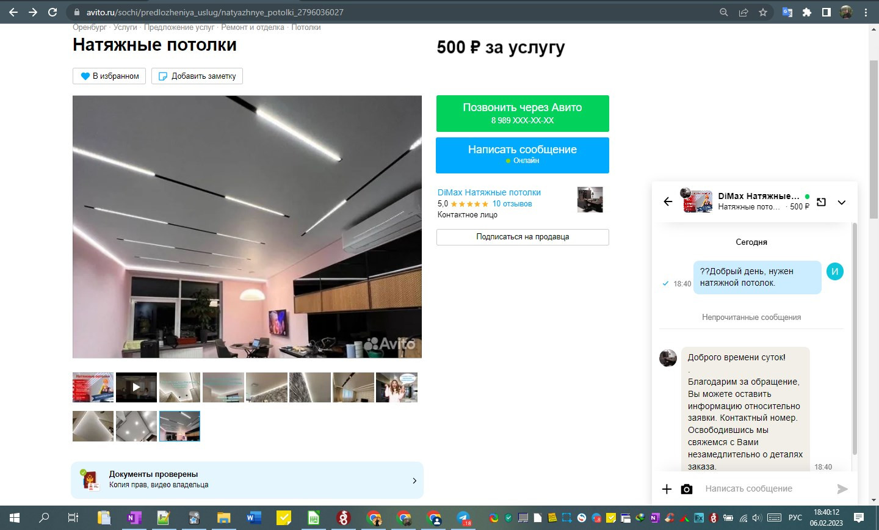
Task: Open Windows notification center
Action: tap(859, 518)
